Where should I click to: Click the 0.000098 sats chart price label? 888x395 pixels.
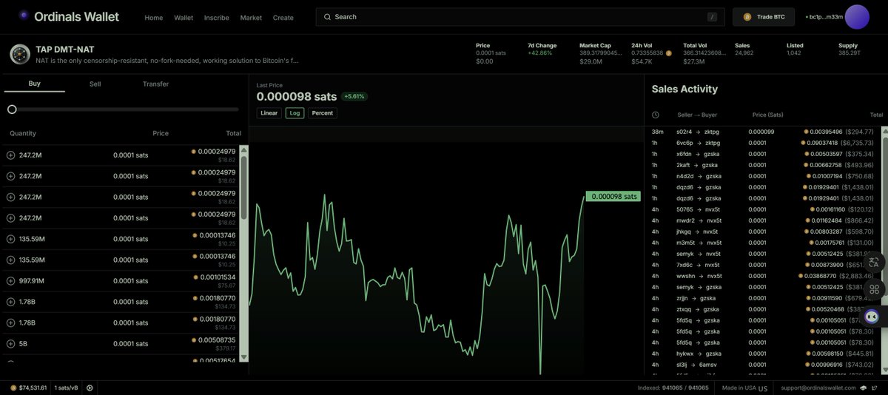point(612,197)
